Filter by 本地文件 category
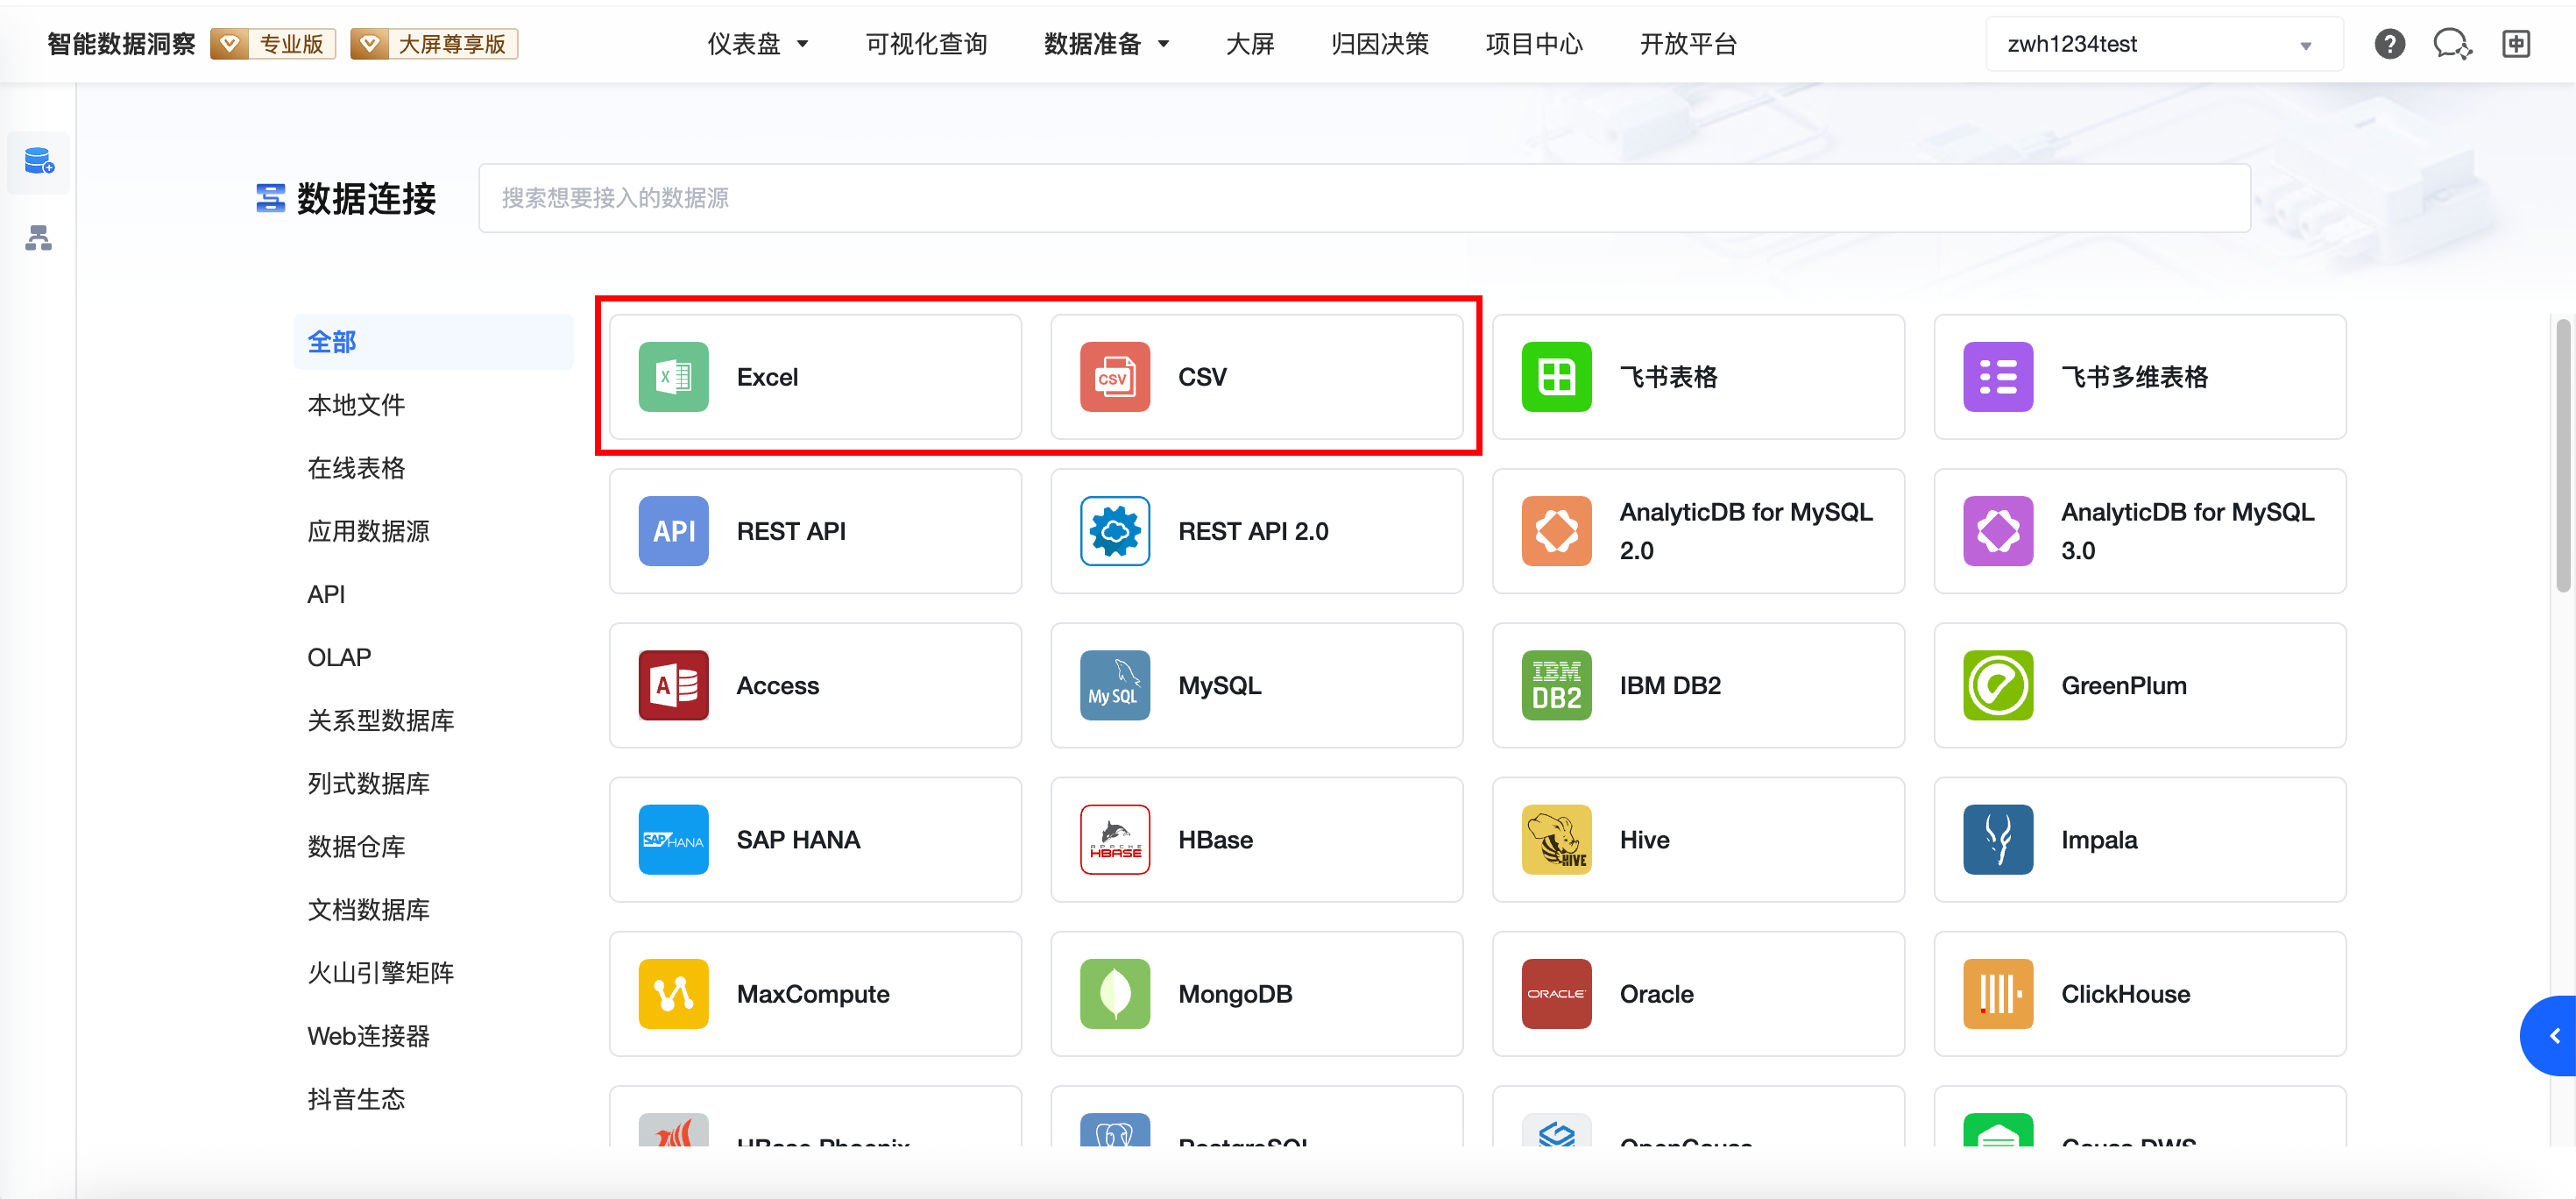 click(356, 405)
